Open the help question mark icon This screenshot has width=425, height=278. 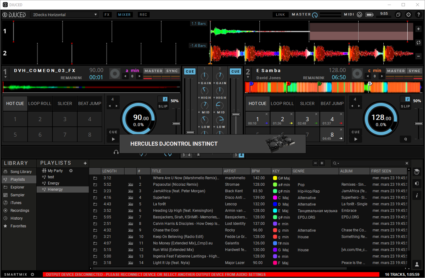pos(419,15)
